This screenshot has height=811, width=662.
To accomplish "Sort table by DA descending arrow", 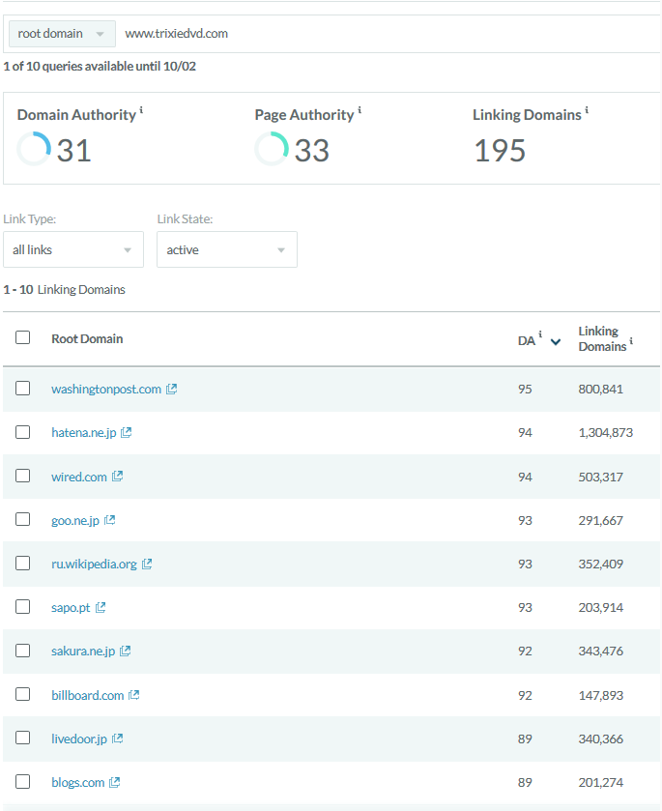I will 556,341.
